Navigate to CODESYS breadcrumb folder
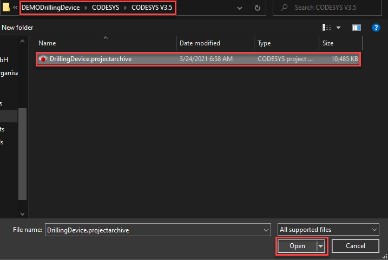The image size is (388, 260). point(106,8)
